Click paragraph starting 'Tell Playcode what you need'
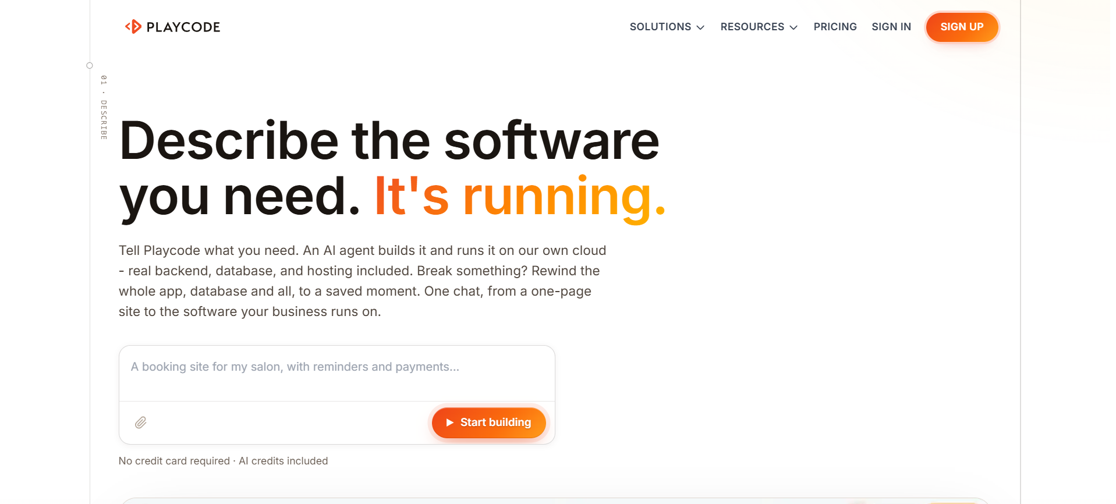 362,281
